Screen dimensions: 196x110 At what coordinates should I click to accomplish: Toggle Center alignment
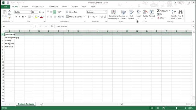(51, 17)
